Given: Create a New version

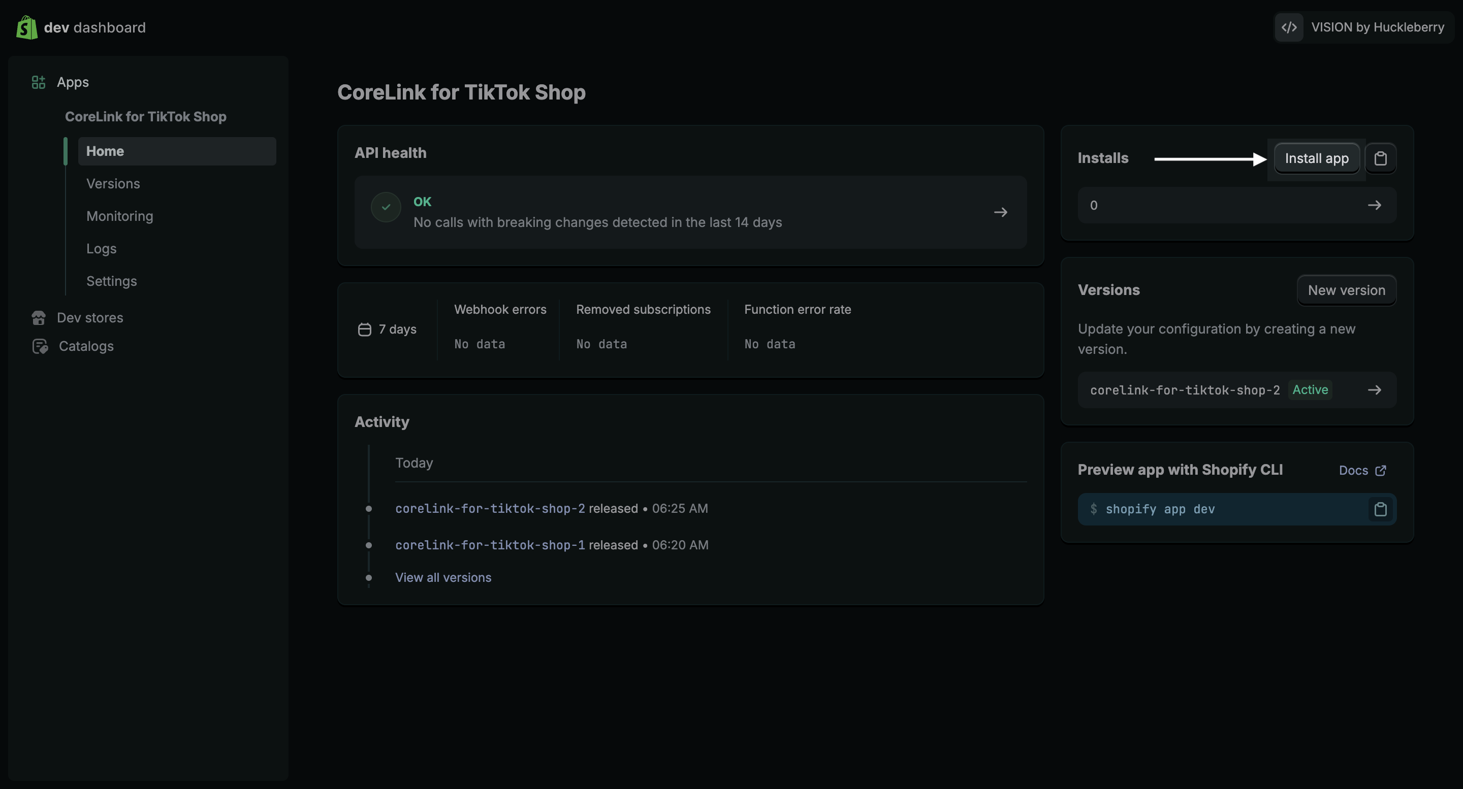Looking at the screenshot, I should click(1346, 290).
